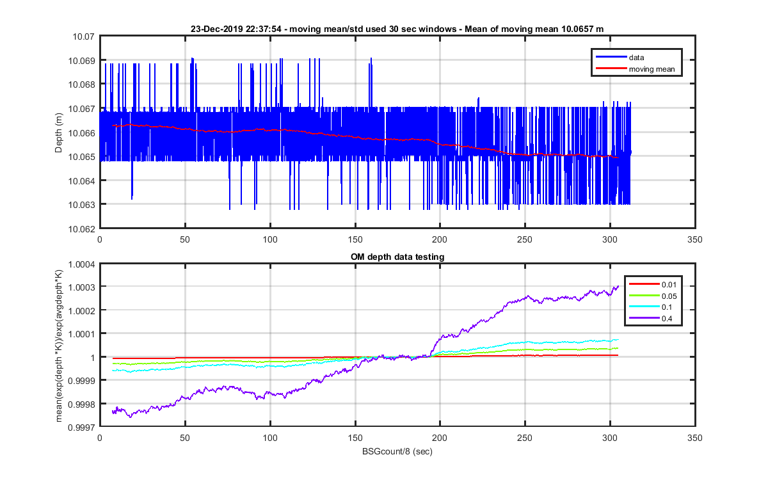Click the green line sample beside 0.05
The height and width of the screenshot is (480, 768).
tap(644, 296)
